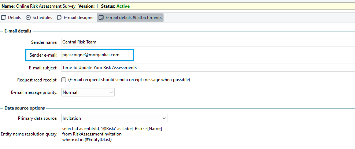Expand the E-mail message priority dropdown

[x=88, y=92]
